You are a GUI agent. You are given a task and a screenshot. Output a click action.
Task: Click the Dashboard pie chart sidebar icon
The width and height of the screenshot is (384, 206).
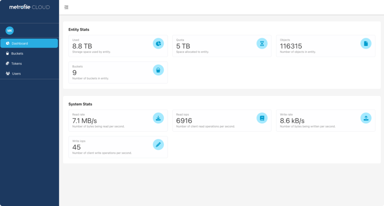pos(7,43)
